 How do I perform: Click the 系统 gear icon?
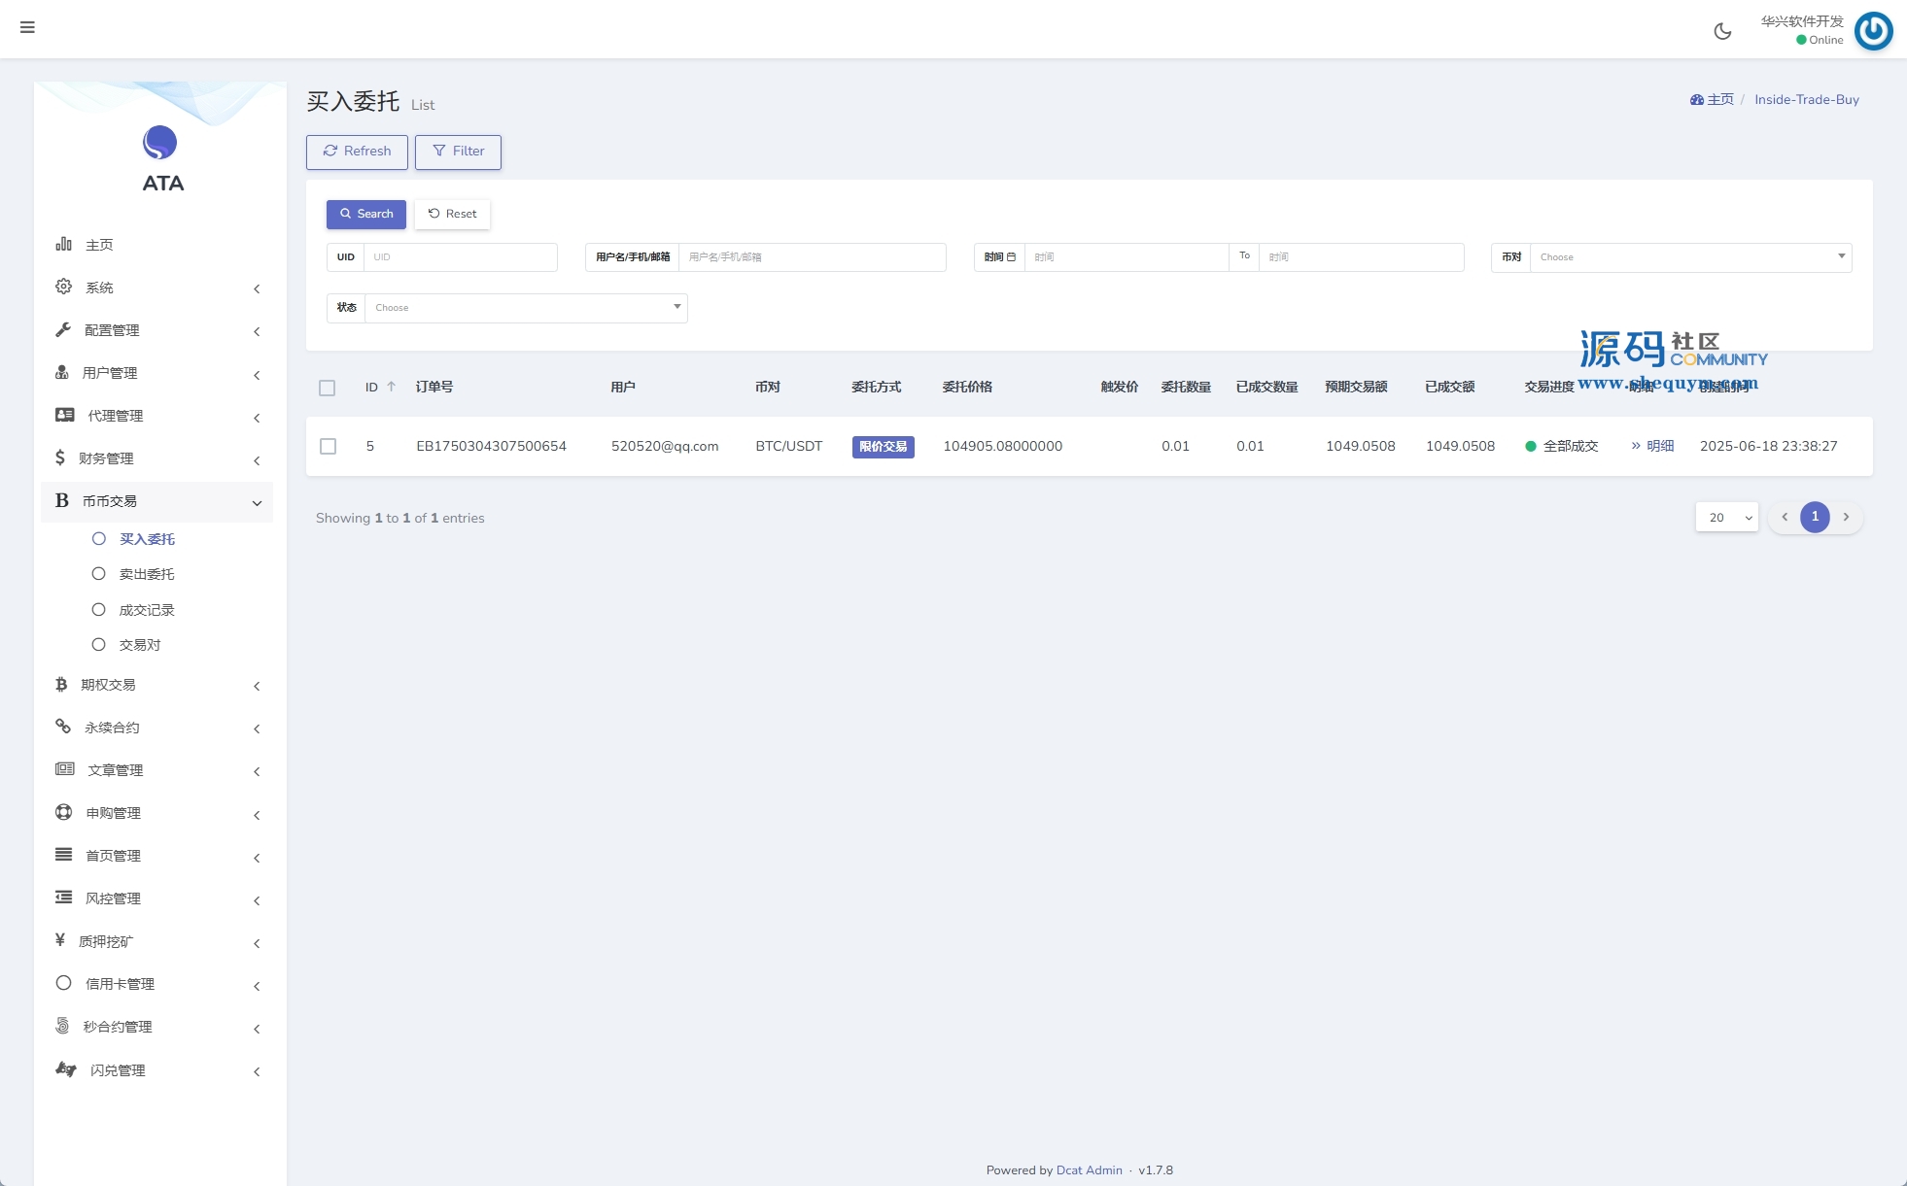click(63, 287)
